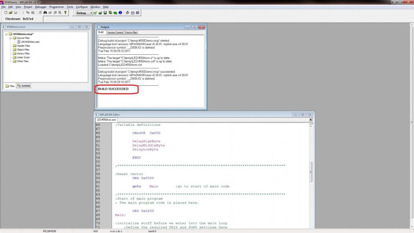The image size is (414, 233).
Task: Switch to the Symbols tab in project pane
Action: pos(24,86)
